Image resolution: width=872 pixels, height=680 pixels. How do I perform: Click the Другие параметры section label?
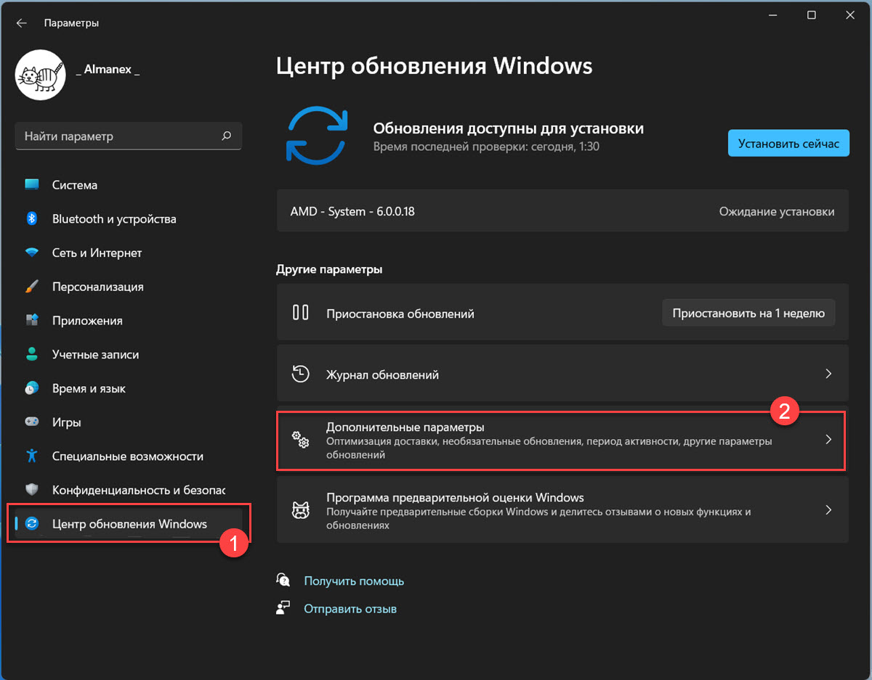(329, 269)
